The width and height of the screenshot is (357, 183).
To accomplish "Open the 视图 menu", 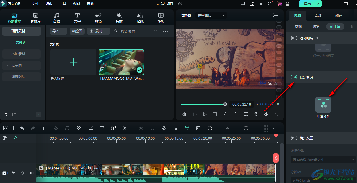I will pos(76,4).
